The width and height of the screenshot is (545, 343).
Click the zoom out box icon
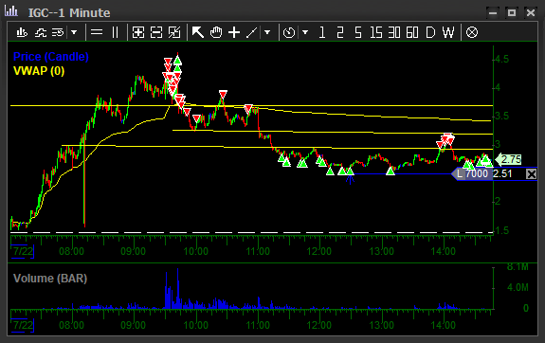(x=156, y=32)
